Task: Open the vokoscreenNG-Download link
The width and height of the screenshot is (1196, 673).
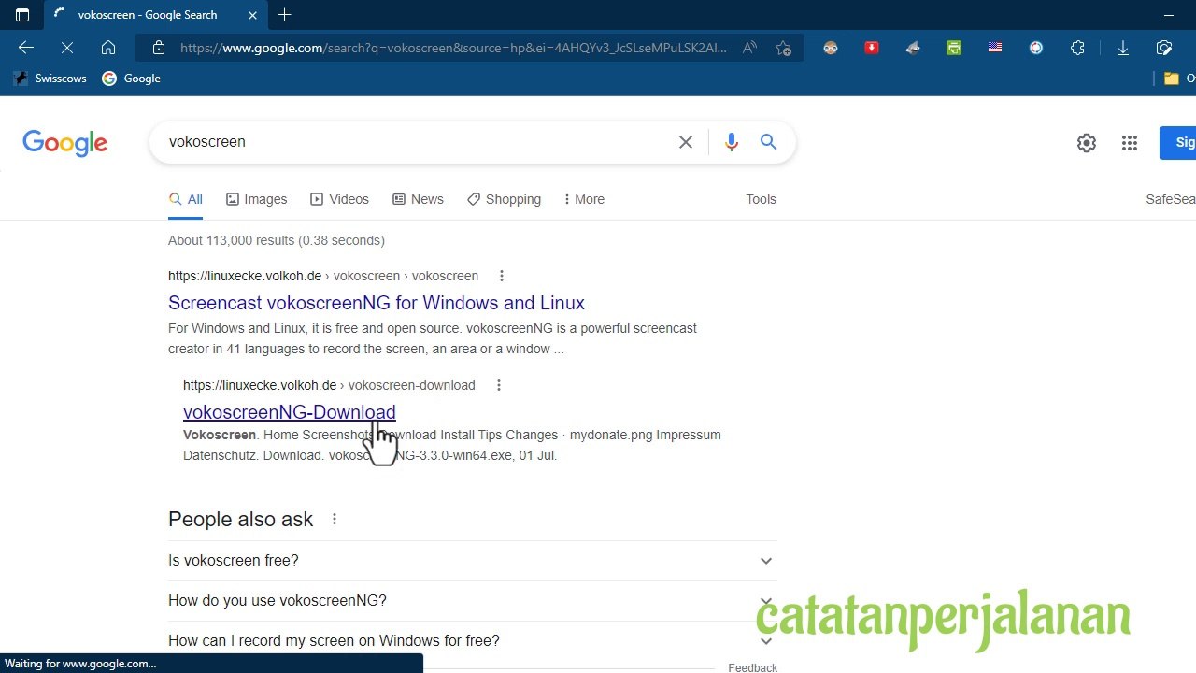Action: click(x=290, y=412)
